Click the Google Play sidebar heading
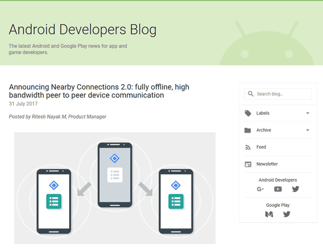Screen dimensions: 323x250 (277, 205)
